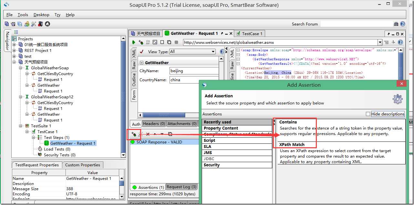Open the Headers (0) tab
Image resolution: width=414 pixels, height=205 pixels.
tap(154, 123)
